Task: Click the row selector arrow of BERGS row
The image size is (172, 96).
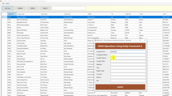Action: (4, 17)
